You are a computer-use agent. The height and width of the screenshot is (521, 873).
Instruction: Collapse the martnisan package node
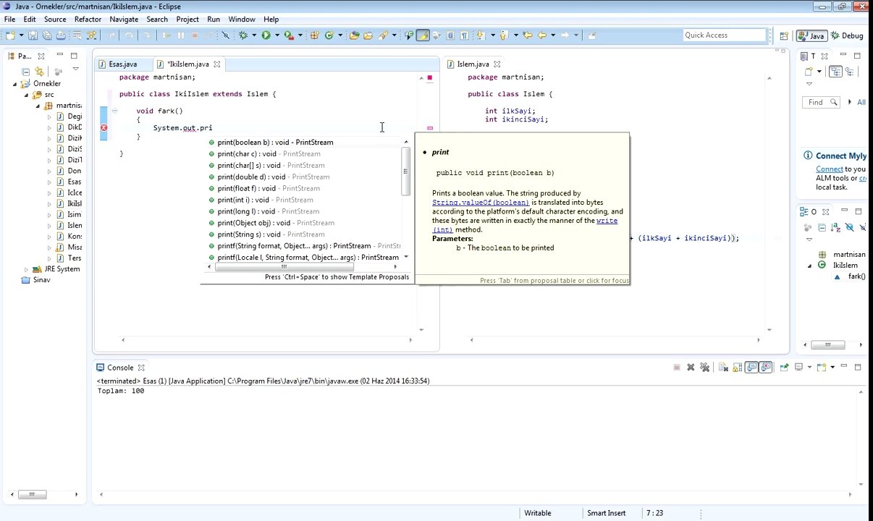(38, 106)
